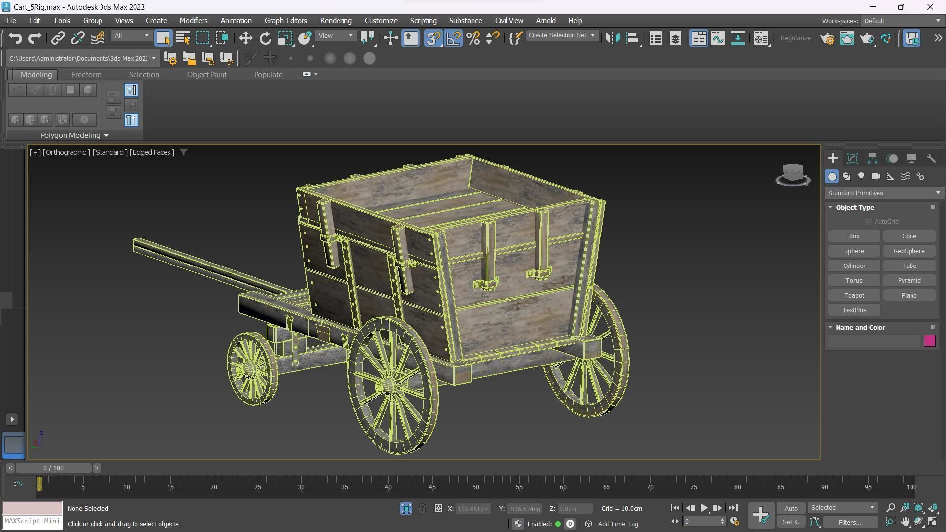
Task: Open the Material Editor icon
Action: pos(761,38)
